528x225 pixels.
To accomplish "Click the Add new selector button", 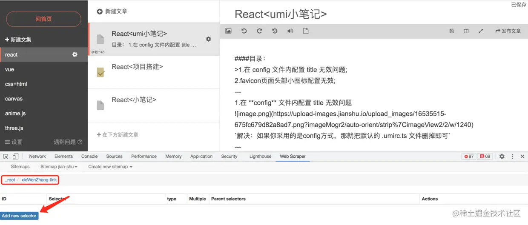I will [x=19, y=216].
